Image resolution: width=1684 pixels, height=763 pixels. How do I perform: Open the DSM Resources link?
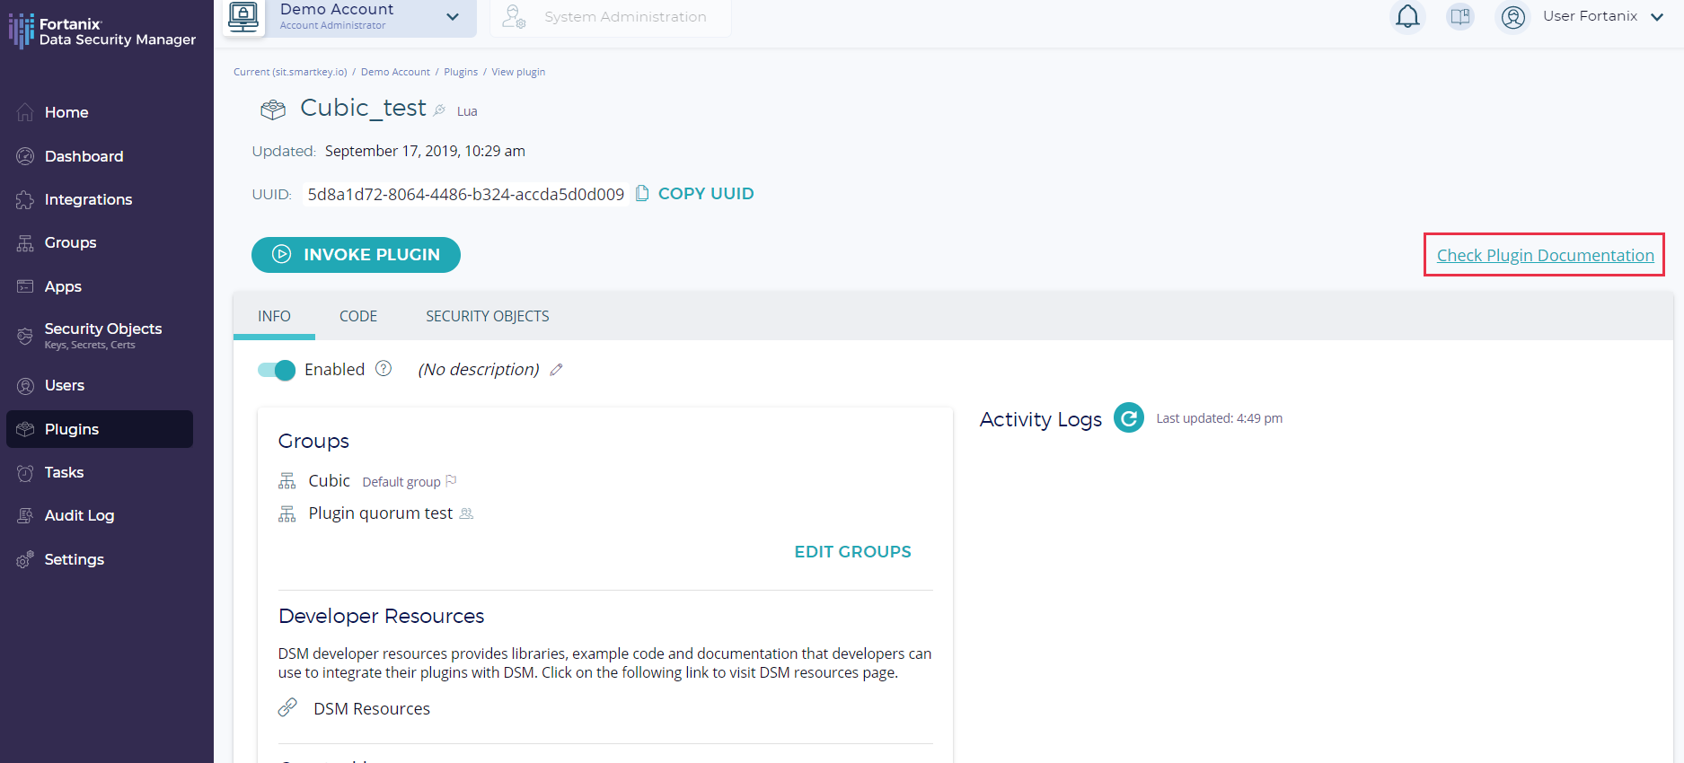point(371,709)
